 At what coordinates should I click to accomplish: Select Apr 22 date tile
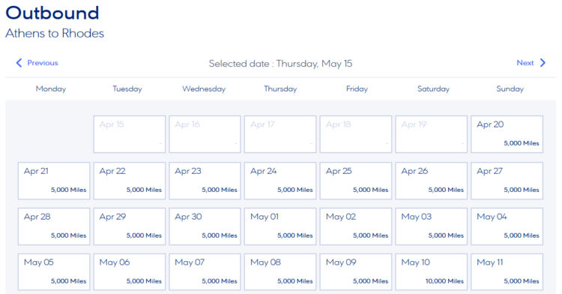(x=130, y=181)
